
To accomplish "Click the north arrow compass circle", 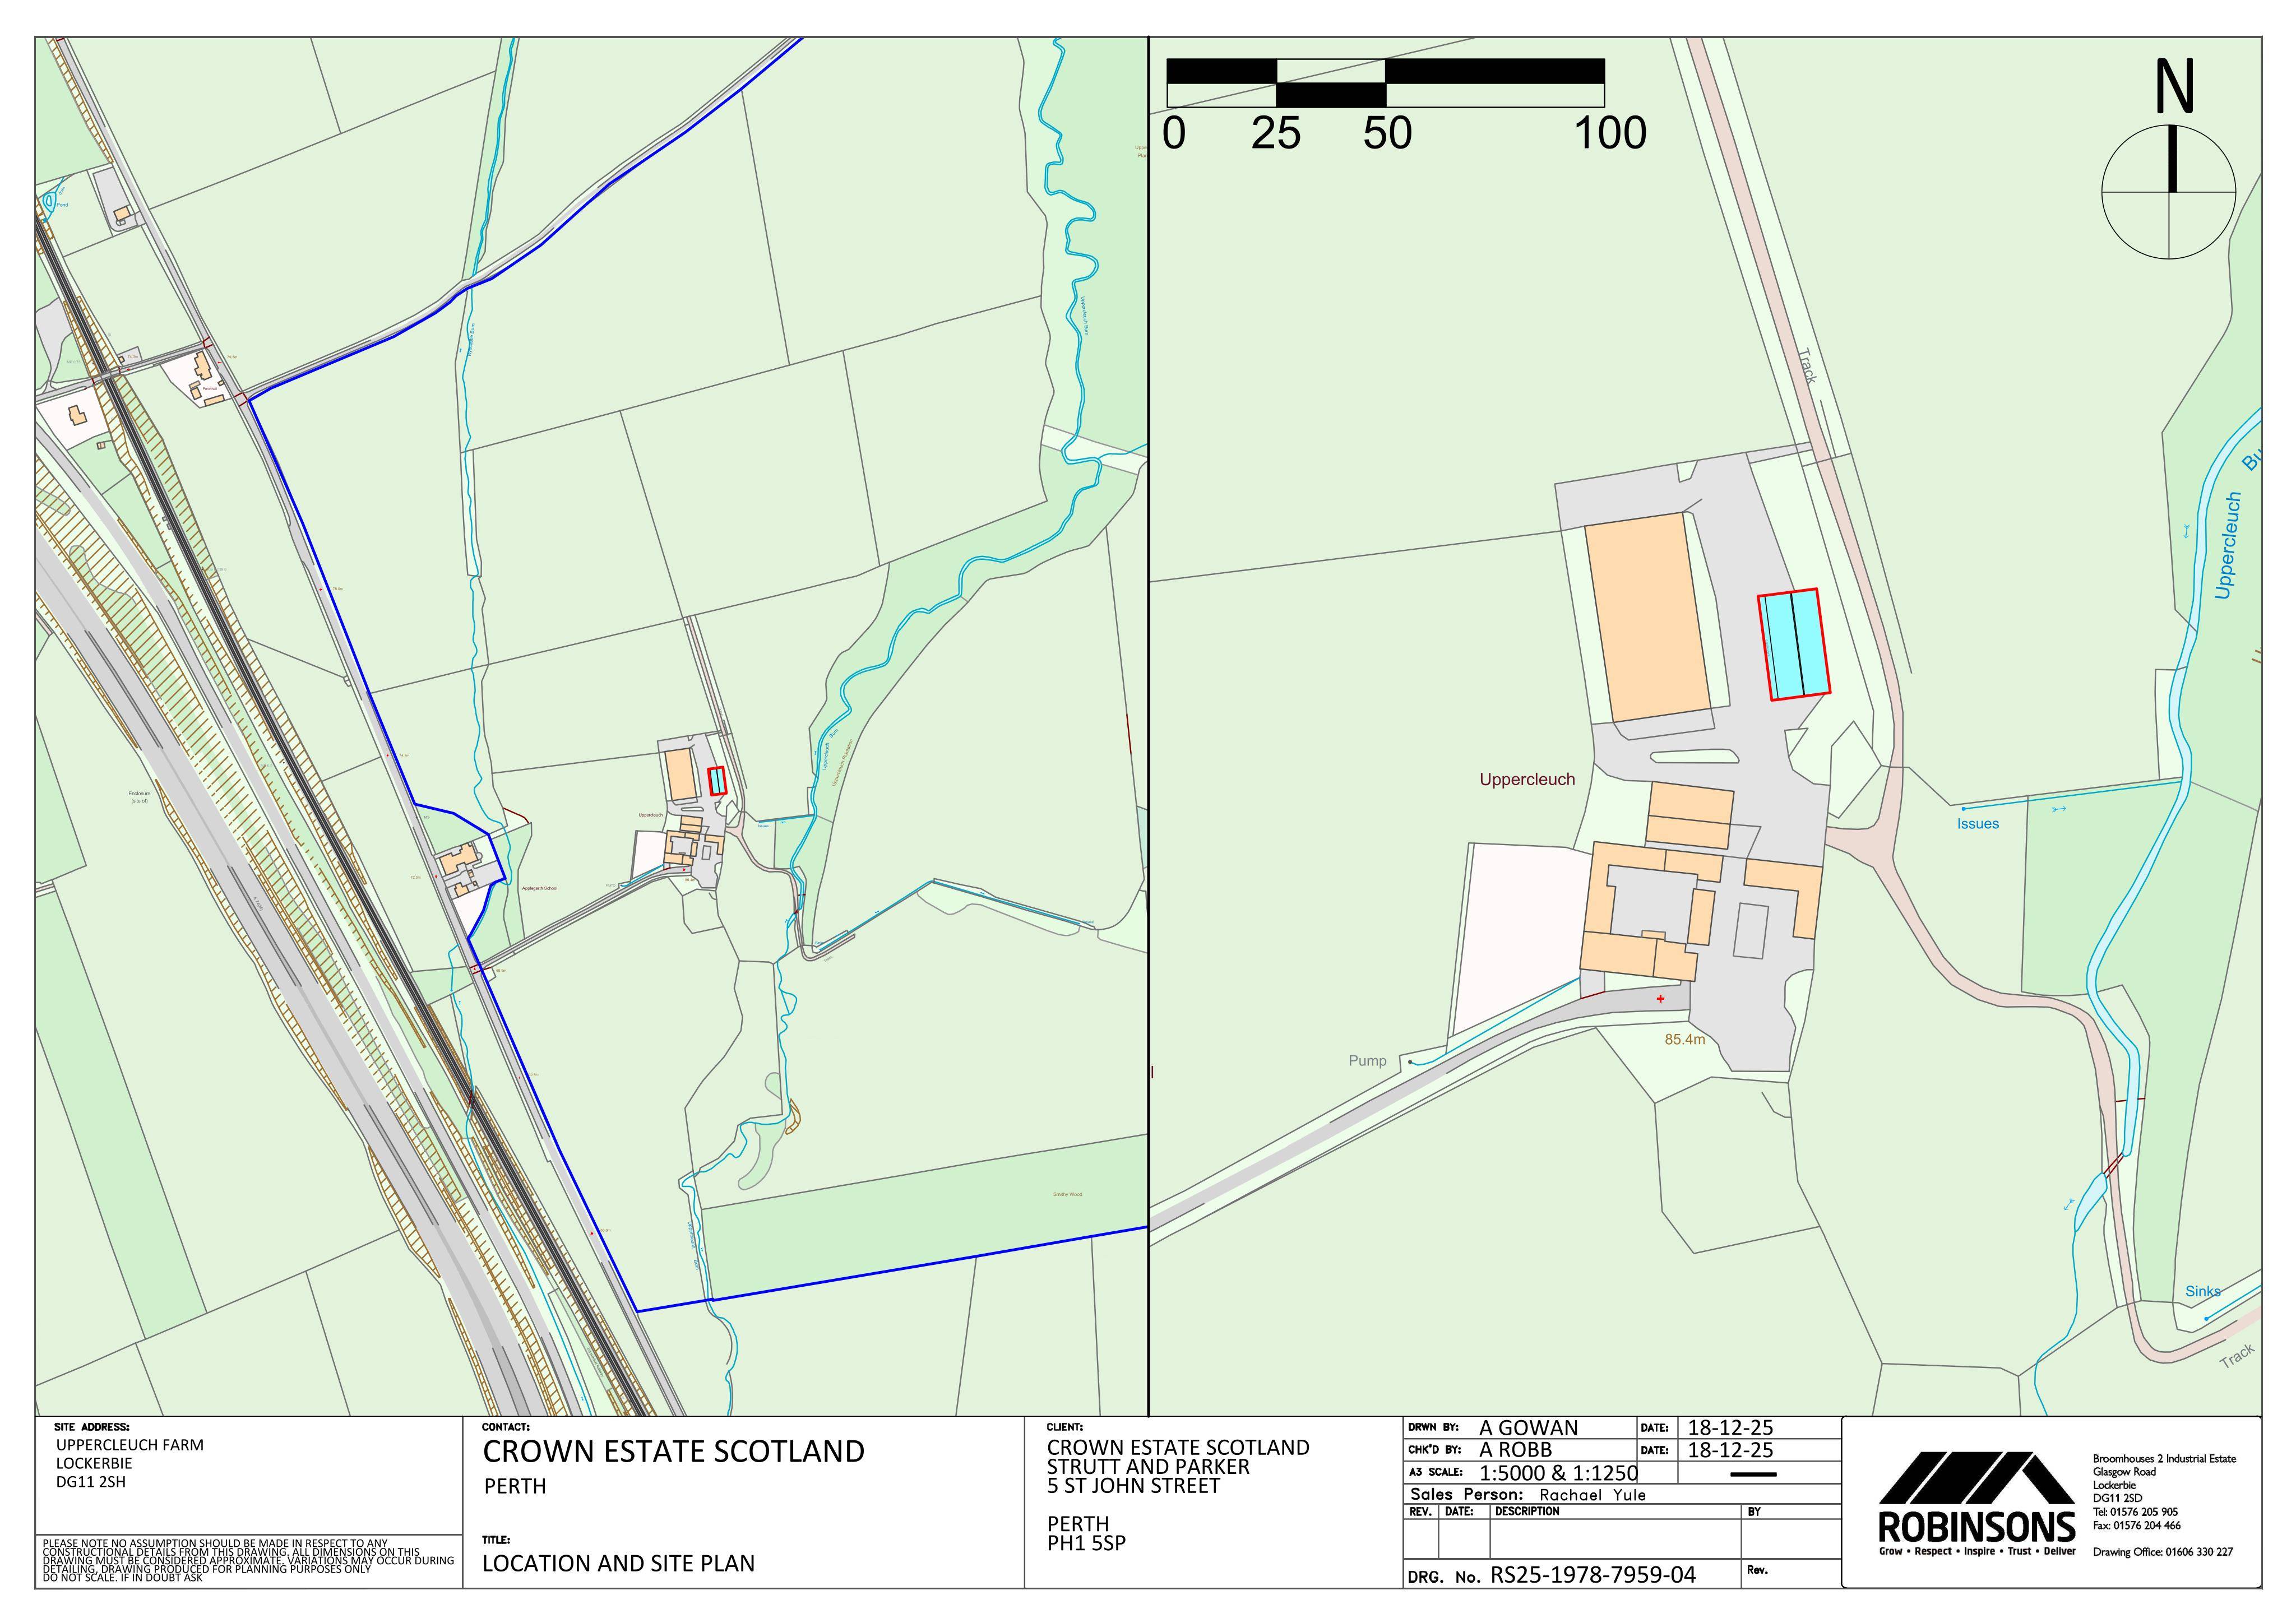I will click(2168, 192).
